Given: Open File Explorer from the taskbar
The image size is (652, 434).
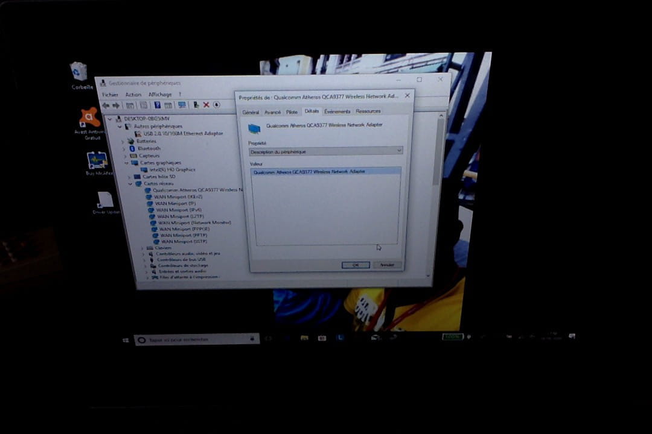Looking at the screenshot, I should (x=304, y=338).
